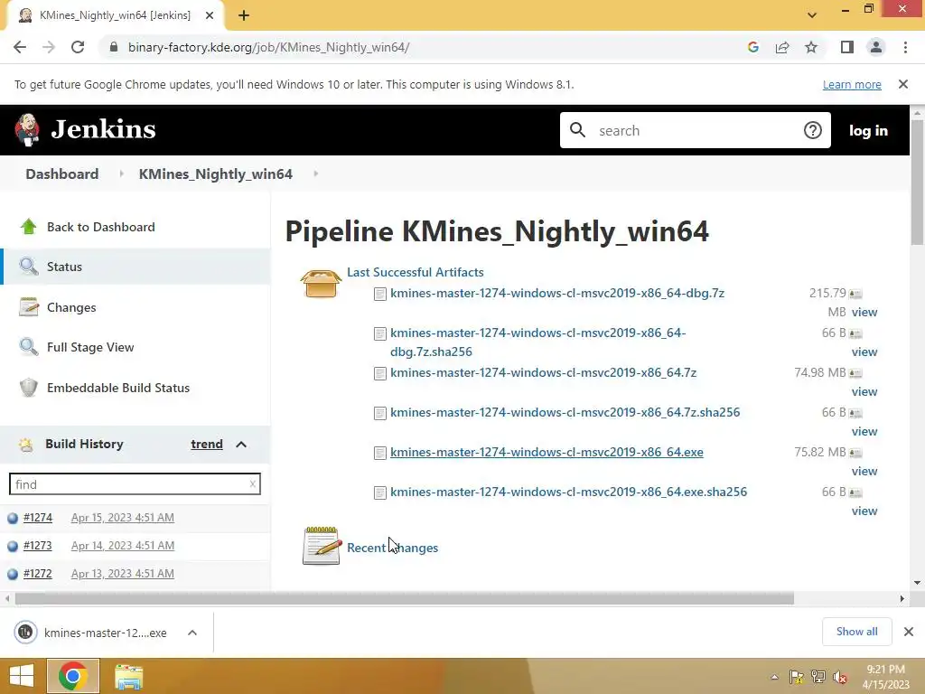
Task: Click the Last Successful Artifacts box icon
Action: point(321,284)
